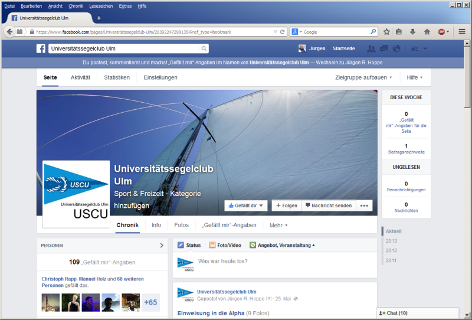Click the Facebook page search field
472x320 pixels.
(124, 48)
